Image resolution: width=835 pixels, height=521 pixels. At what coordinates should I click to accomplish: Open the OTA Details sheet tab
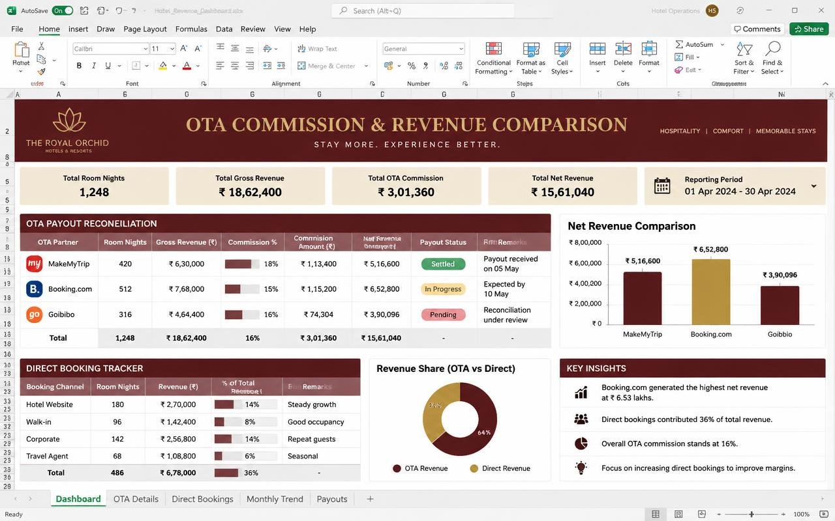click(136, 499)
